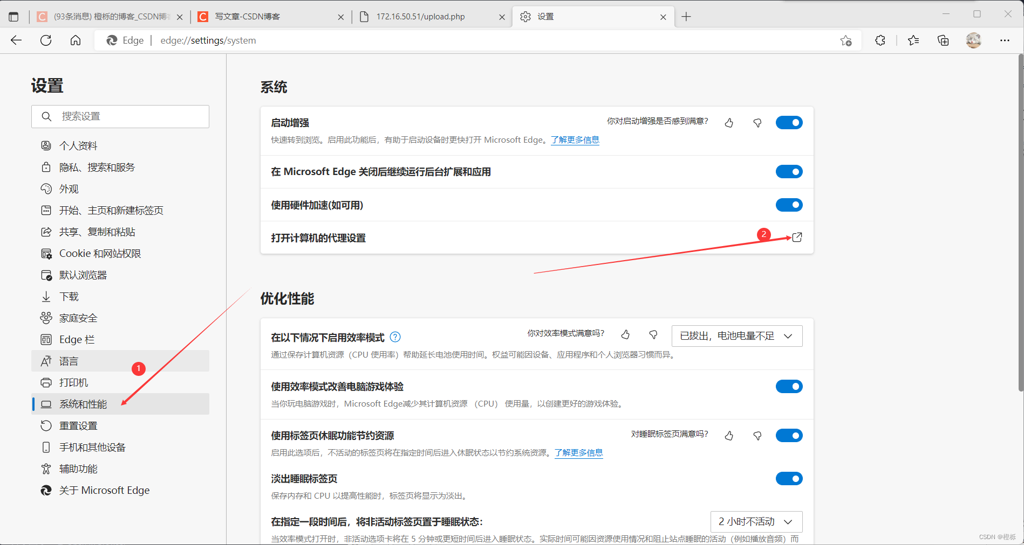Open 隐私、搜索和服务 settings section

pos(121,167)
